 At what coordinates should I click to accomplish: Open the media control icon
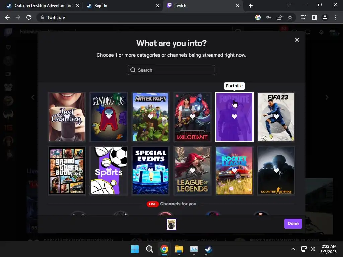pyautogui.click(x=303, y=17)
